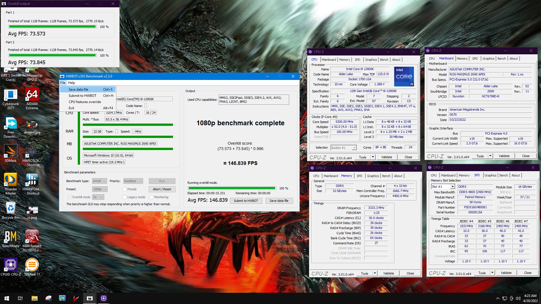Toggle Legacy mode checkbox
541x304 pixels.
pos(125,197)
